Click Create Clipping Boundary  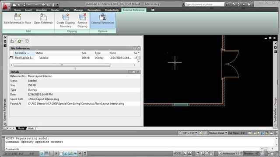coord(66,20)
